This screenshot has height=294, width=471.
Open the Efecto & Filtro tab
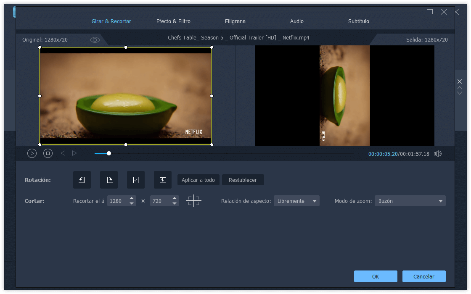coord(173,21)
